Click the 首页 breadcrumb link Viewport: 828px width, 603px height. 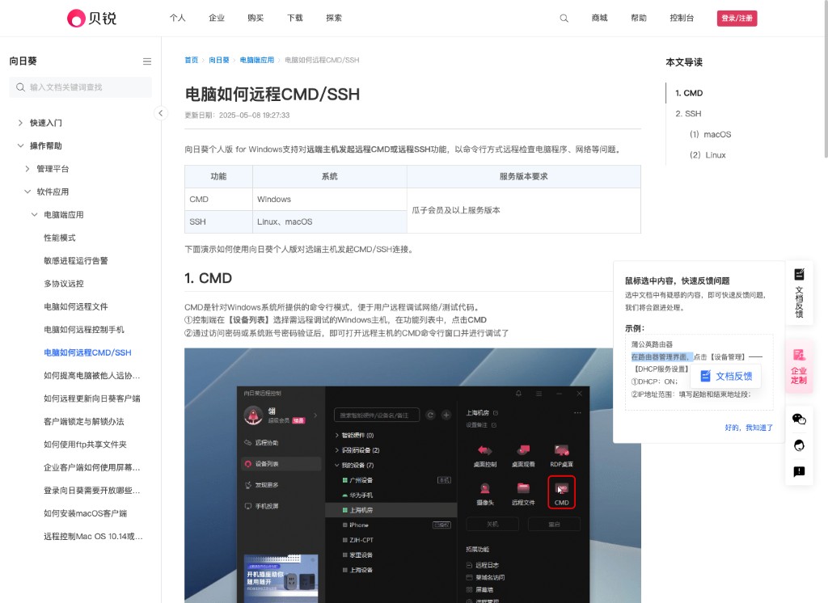point(191,60)
